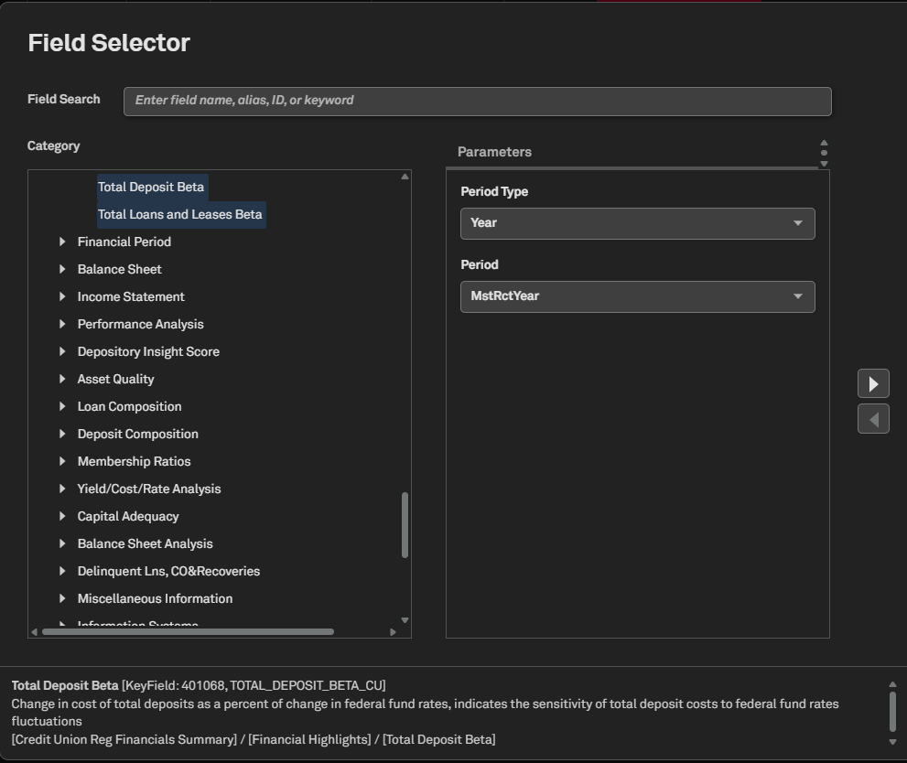This screenshot has height=763, width=907.
Task: Click the add field right arrow button
Action: pos(873,383)
